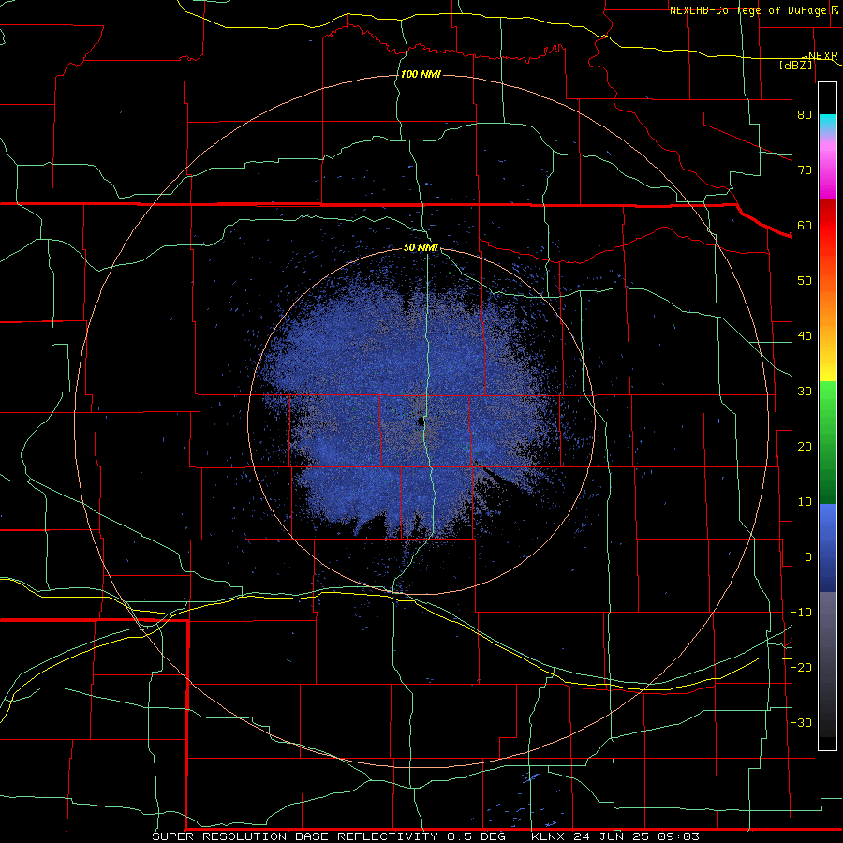Click the [dBZ] units label
The width and height of the screenshot is (843, 843).
coord(795,65)
